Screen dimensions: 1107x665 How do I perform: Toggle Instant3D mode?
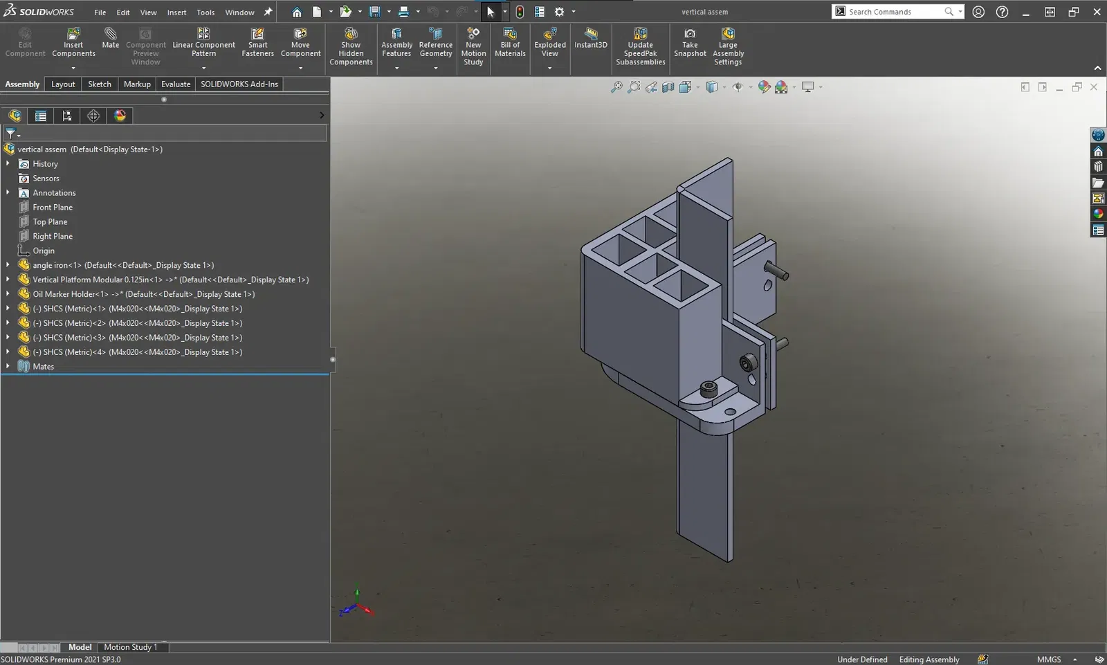(590, 38)
